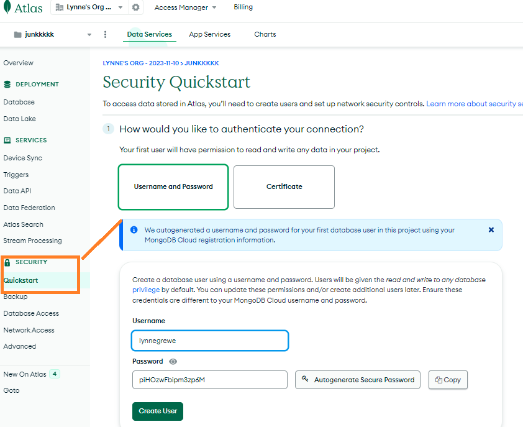523x427 pixels.
Task: Click Autogenerate Secure Password button
Action: [x=358, y=380]
